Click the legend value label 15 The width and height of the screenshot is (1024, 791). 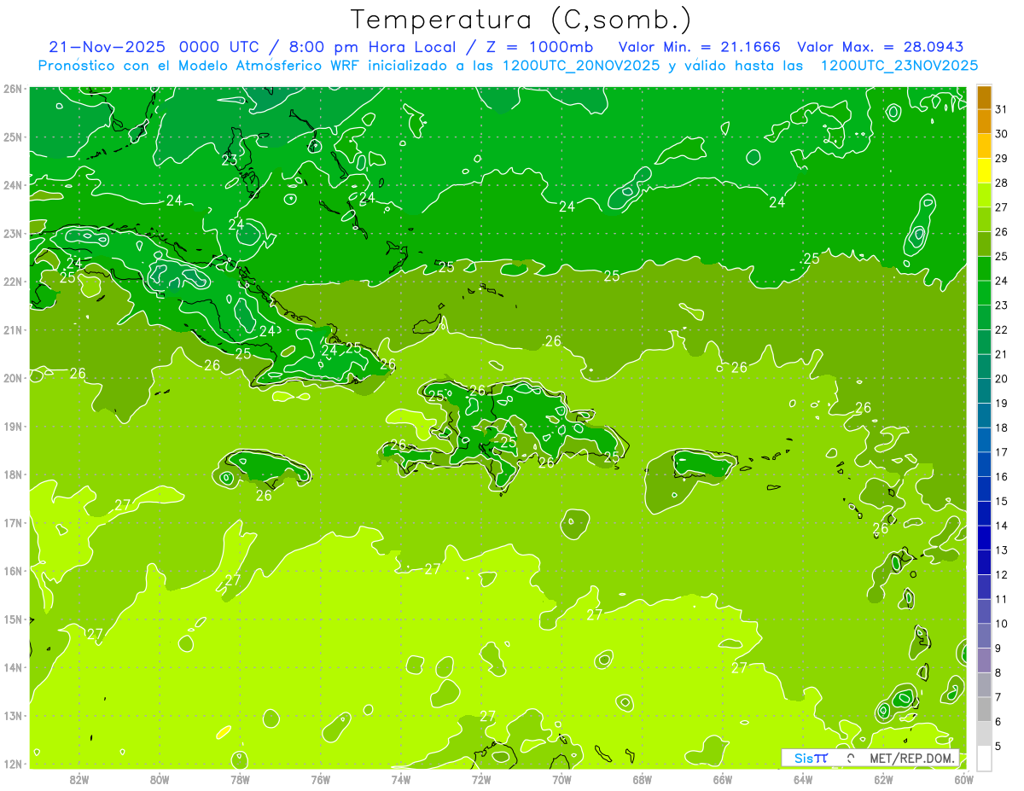[1001, 501]
